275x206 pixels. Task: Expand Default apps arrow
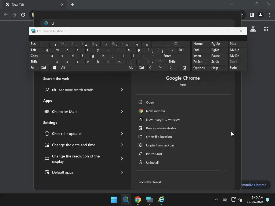click(x=122, y=172)
